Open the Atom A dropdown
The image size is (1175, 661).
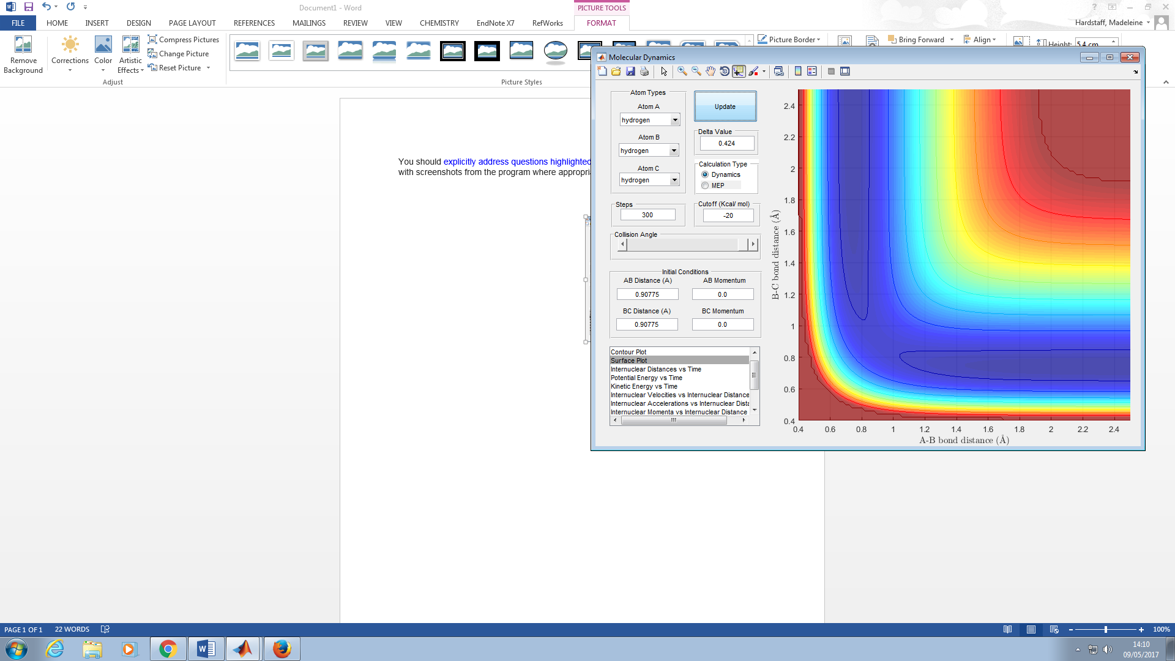(x=675, y=120)
